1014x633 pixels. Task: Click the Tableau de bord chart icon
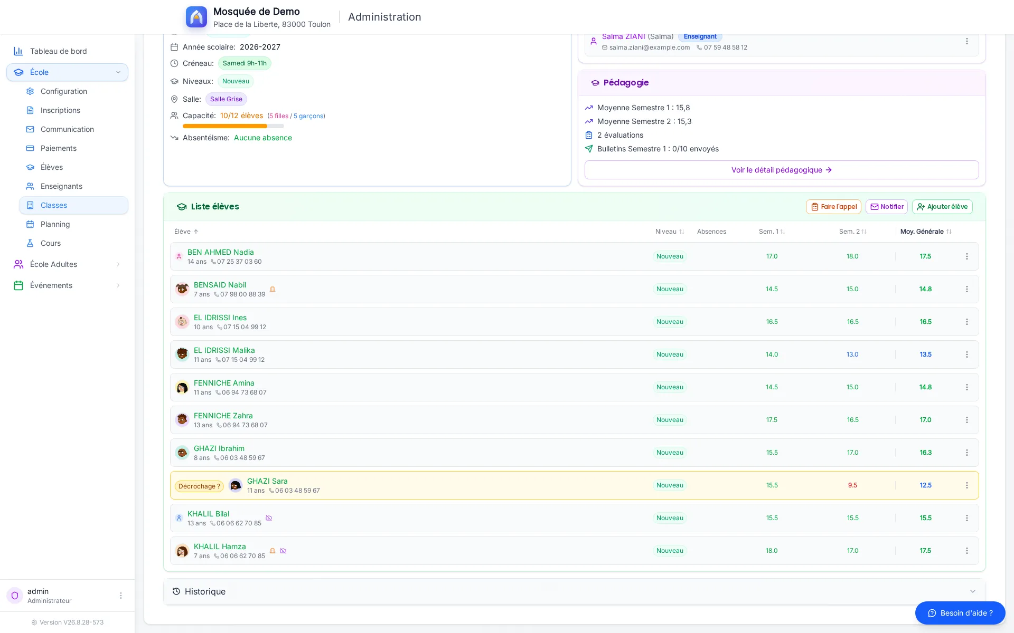18,51
